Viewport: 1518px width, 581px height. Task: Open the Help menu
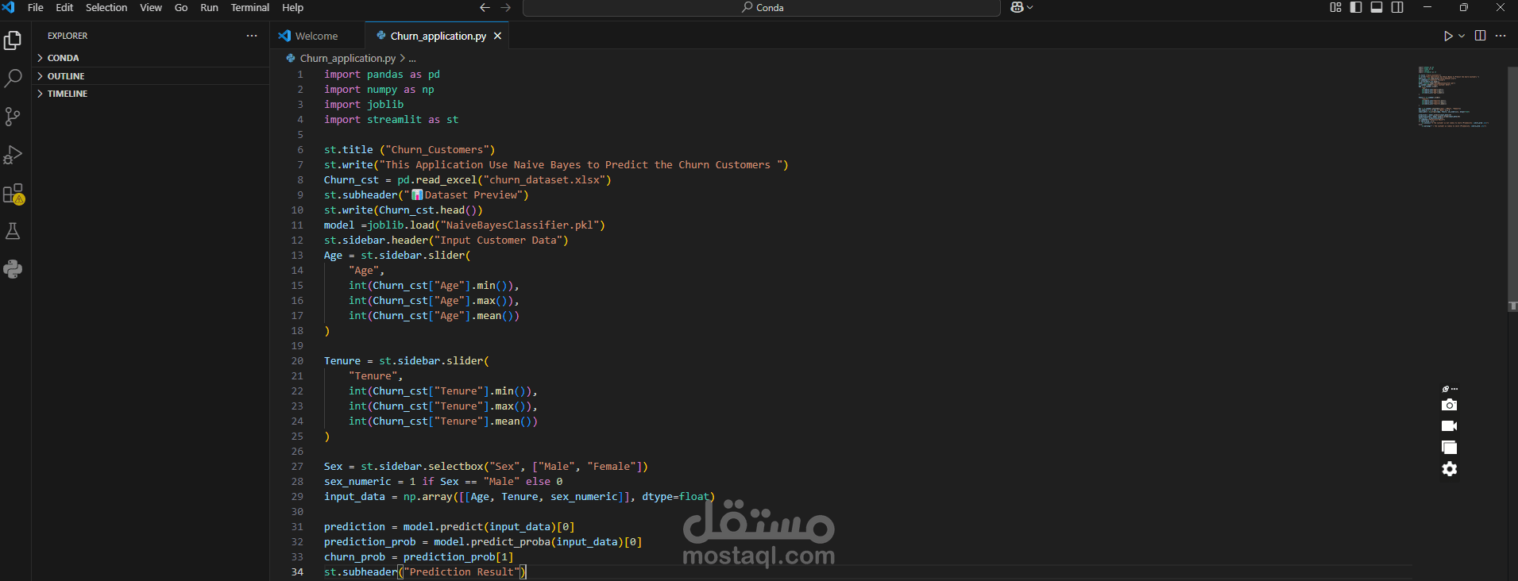coord(292,7)
